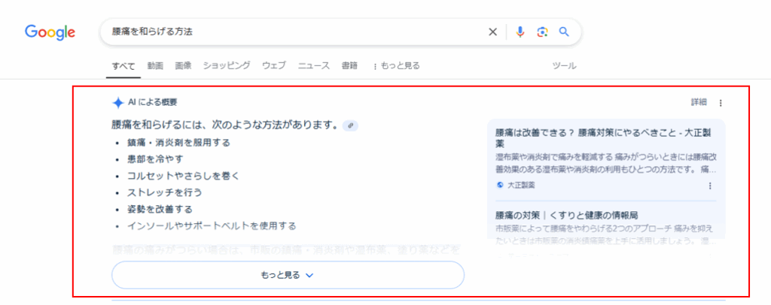Viewport: 771px width, 305px height.
Task: Go to the ニュース tab
Action: (x=314, y=65)
